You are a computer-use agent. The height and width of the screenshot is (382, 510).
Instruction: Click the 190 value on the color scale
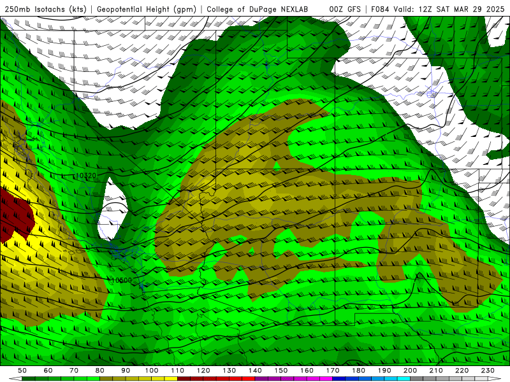coord(384,371)
